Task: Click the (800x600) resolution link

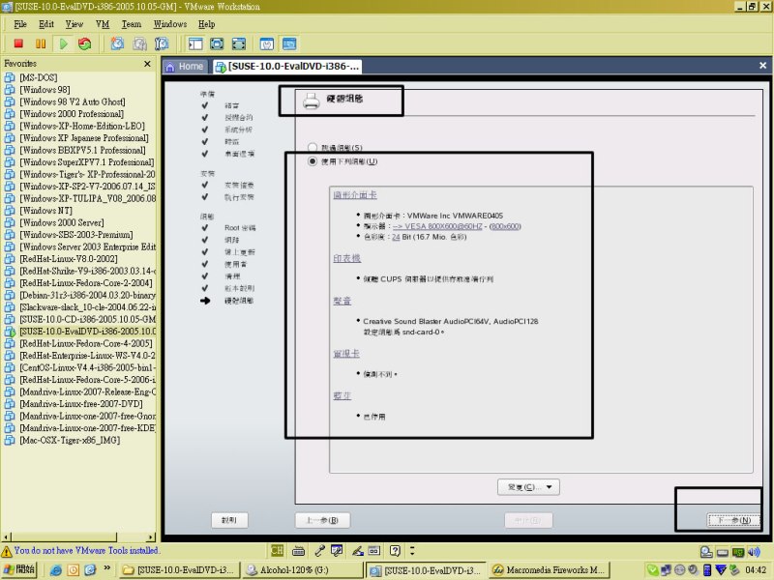Action: click(x=505, y=226)
